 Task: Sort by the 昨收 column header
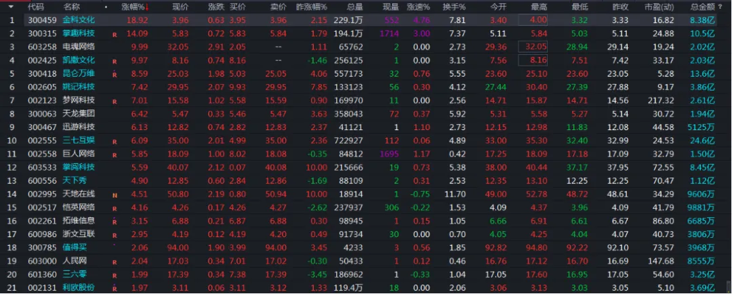point(620,7)
